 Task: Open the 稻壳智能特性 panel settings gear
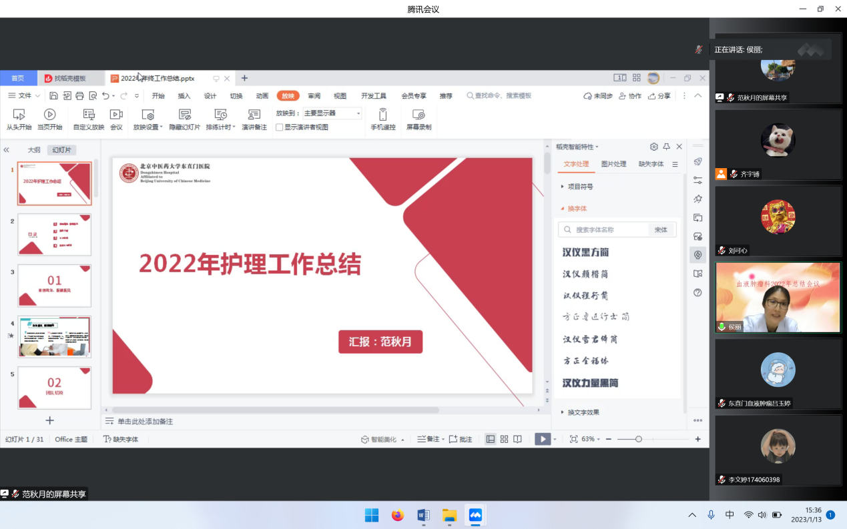(x=654, y=147)
